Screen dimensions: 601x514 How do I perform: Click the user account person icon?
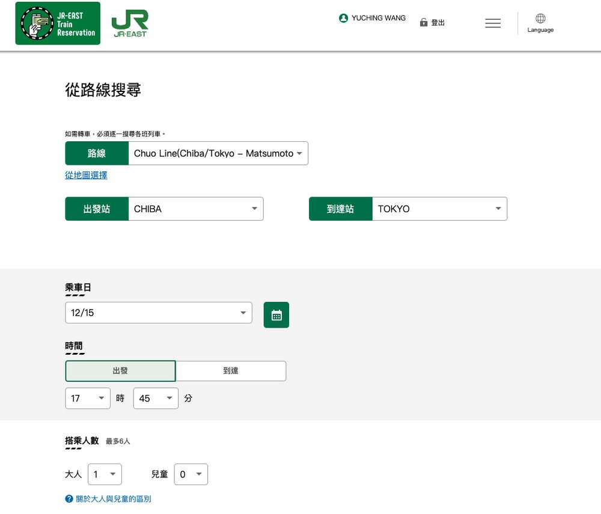(343, 18)
